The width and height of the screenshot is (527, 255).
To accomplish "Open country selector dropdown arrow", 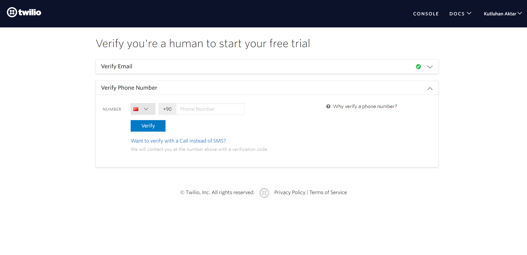I will tap(146, 109).
